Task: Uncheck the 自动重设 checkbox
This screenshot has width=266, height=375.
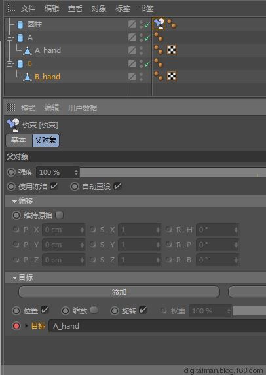Action: point(117,186)
